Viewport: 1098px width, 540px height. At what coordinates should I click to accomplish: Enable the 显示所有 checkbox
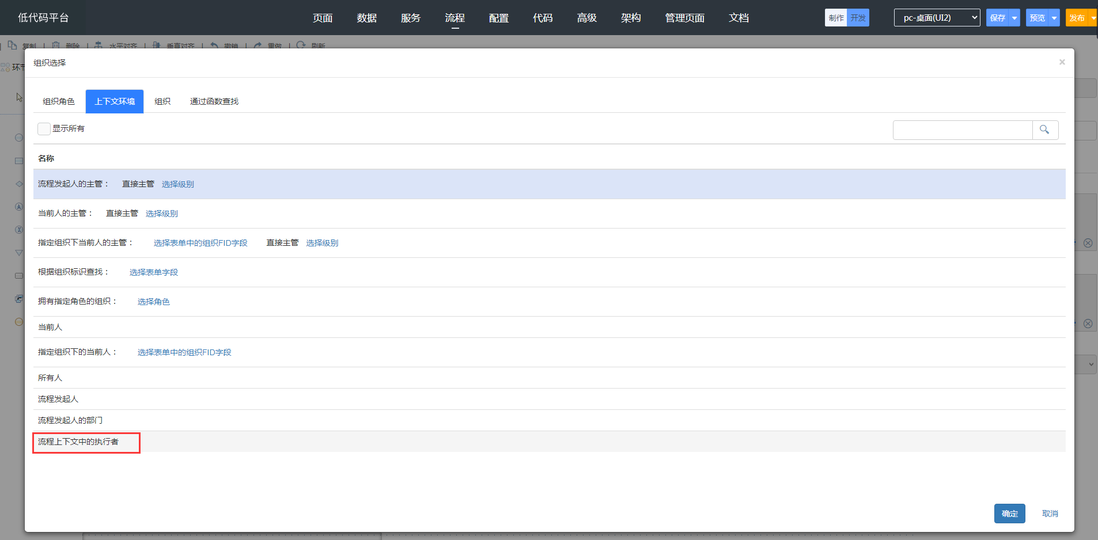point(44,129)
